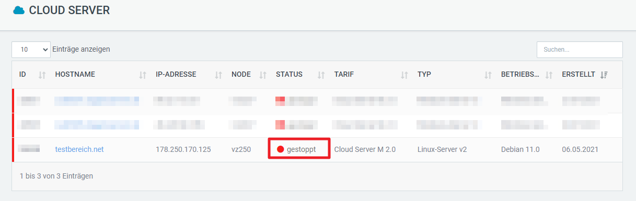Click creation date 06.05.2021
The image size is (636, 201).
pos(580,149)
